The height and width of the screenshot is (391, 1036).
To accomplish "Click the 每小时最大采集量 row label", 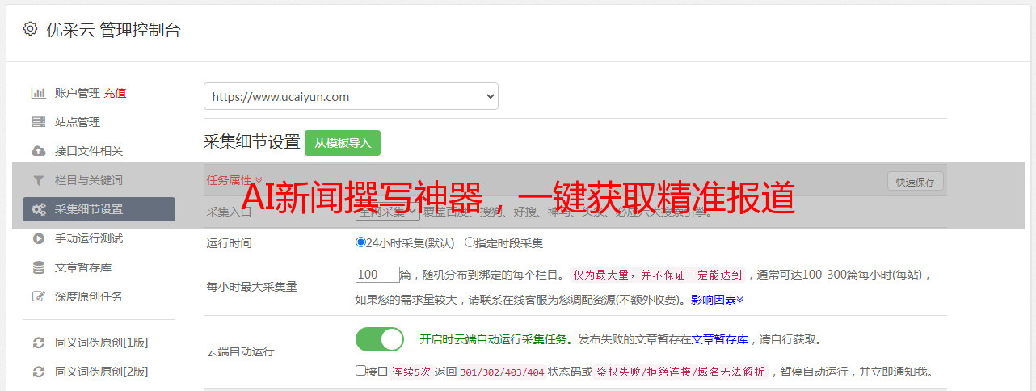I will 252,286.
